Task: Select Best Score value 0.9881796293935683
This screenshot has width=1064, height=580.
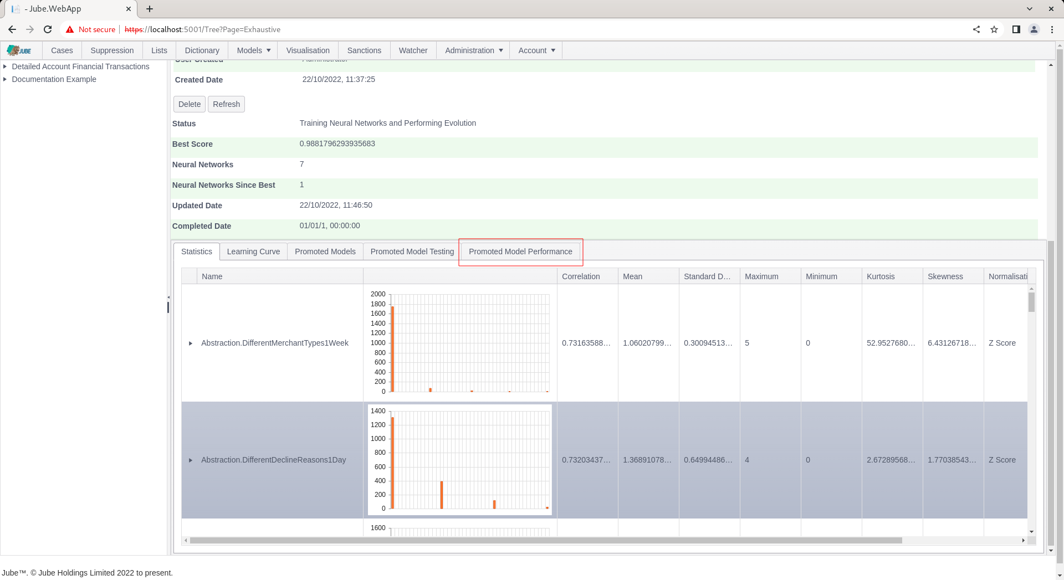Action: pos(337,143)
